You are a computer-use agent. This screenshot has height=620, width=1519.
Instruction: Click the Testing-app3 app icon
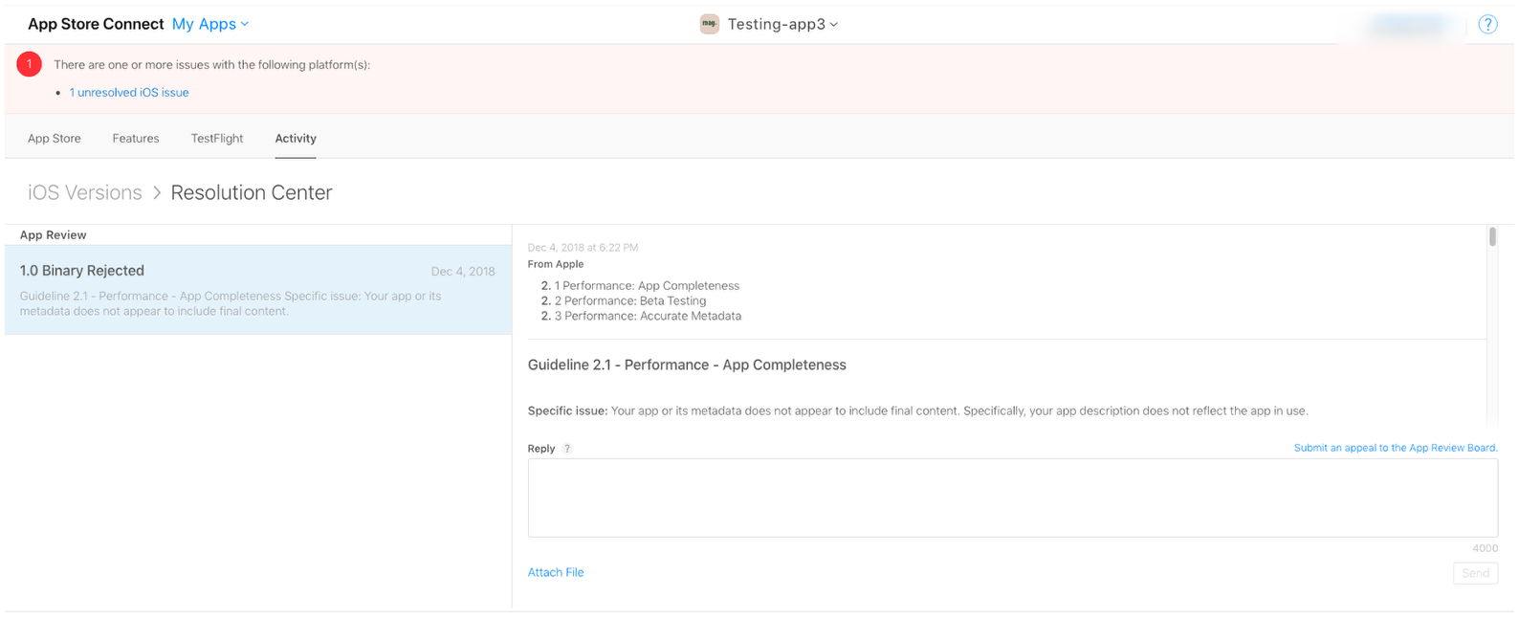tap(710, 25)
